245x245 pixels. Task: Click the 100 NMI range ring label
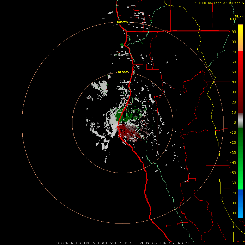[122, 22]
